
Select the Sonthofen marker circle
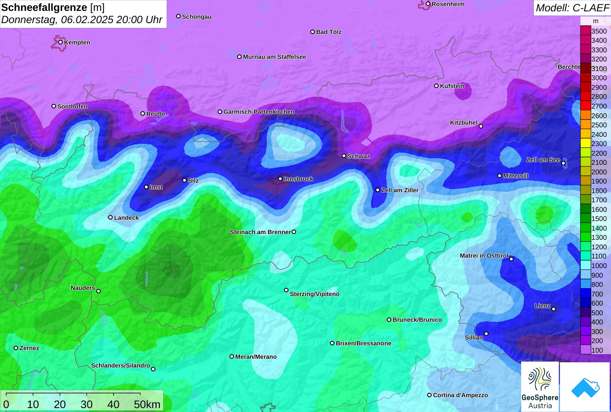pyautogui.click(x=54, y=106)
